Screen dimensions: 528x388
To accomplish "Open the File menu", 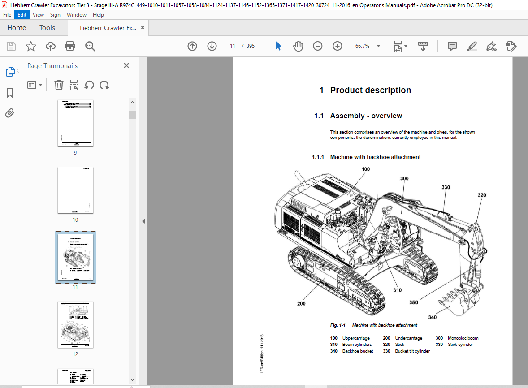I will click(7, 15).
